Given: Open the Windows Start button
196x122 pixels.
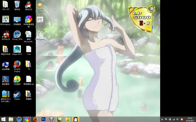Looking at the screenshot, I should click(3, 119).
